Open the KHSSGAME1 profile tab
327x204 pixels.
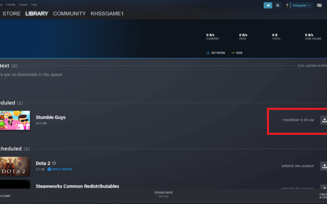coord(107,13)
